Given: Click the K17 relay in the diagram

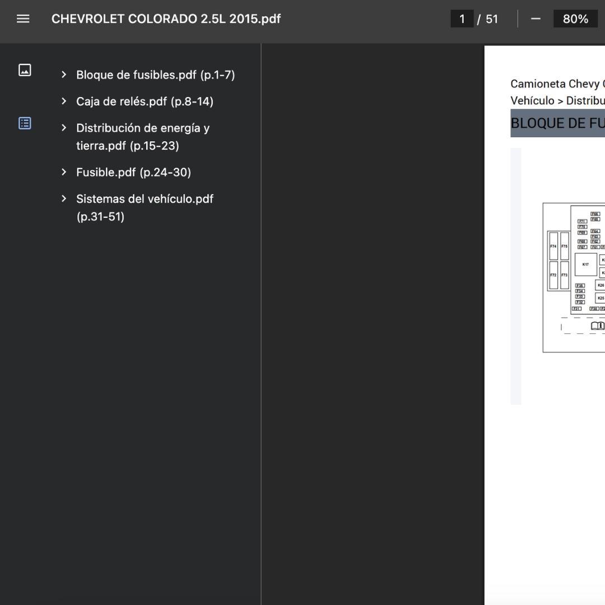Looking at the screenshot, I should 585,264.
